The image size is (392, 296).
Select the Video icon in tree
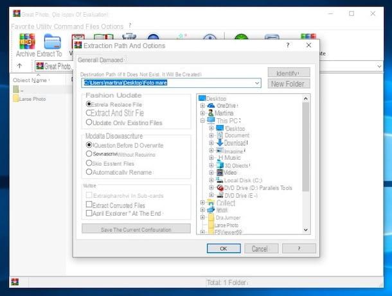click(x=220, y=172)
